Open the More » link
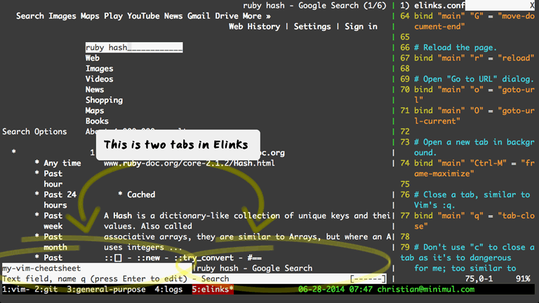The image size is (539, 303). [x=256, y=16]
